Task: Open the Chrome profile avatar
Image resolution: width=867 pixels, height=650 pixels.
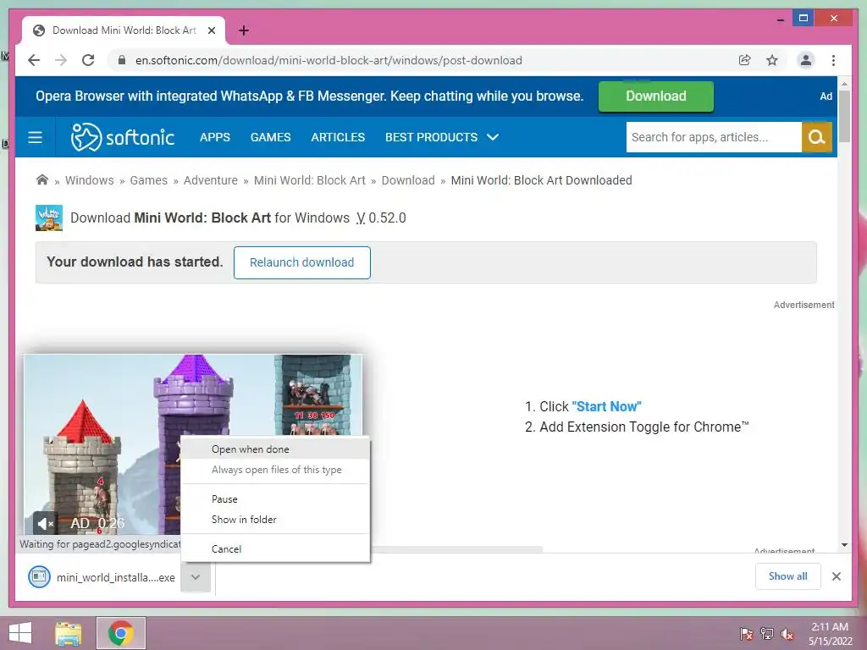Action: coord(806,60)
